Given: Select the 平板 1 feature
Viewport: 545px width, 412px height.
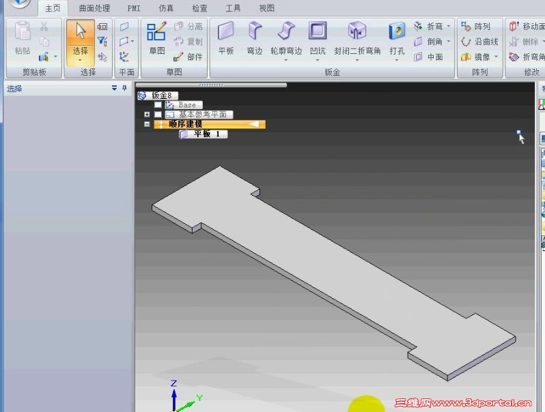Looking at the screenshot, I should point(204,134).
